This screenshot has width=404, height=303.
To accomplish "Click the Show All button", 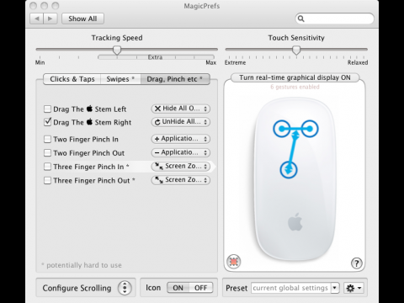I will coord(82,19).
